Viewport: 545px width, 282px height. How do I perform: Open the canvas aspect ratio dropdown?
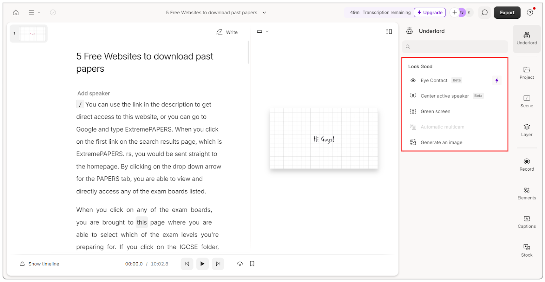coord(263,31)
